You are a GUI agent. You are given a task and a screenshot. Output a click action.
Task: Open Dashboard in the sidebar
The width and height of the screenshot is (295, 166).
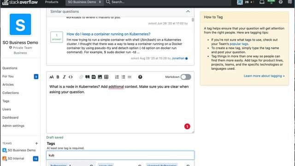(10, 118)
